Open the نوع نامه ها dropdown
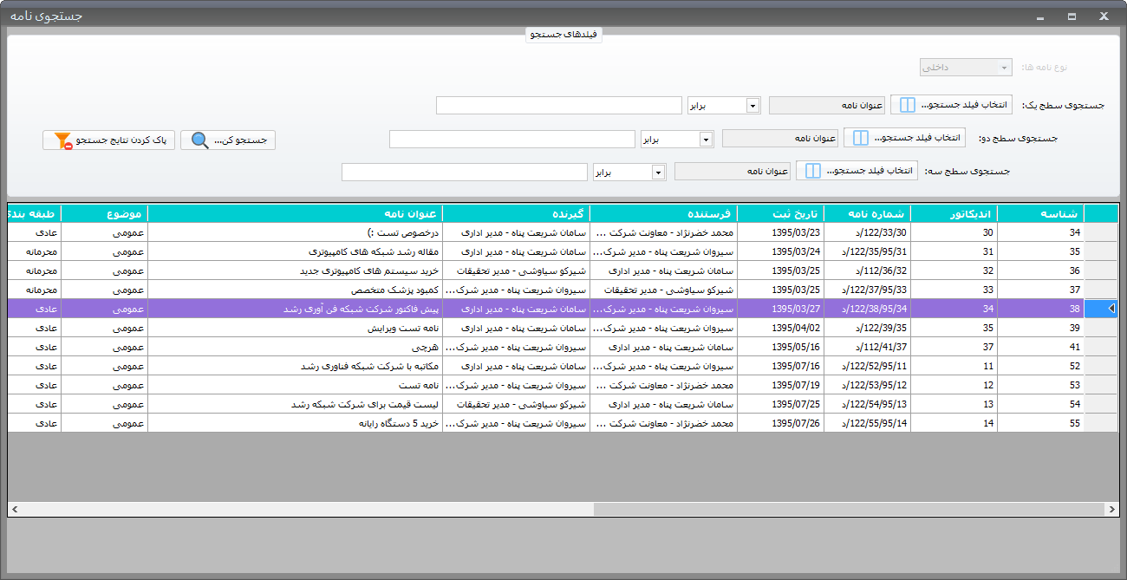This screenshot has height=580, width=1127. (1004, 68)
